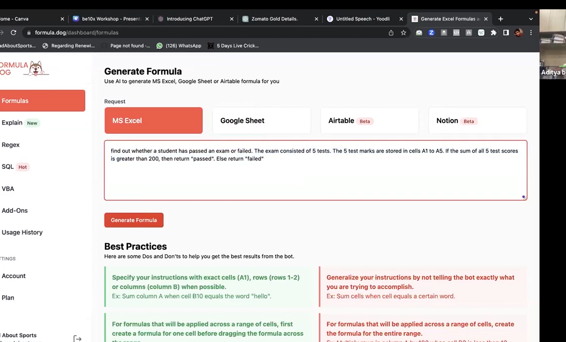Open Add-Ons in the sidebar
Image resolution: width=566 pixels, height=342 pixels.
coord(15,210)
